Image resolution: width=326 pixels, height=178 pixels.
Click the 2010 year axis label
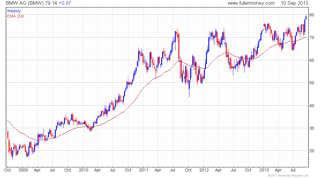tap(83, 170)
